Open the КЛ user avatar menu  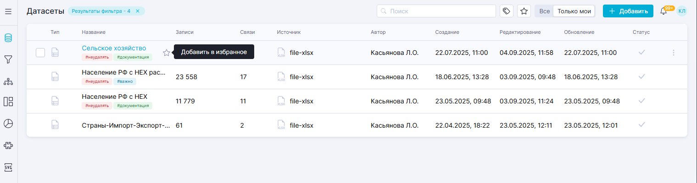(x=682, y=11)
